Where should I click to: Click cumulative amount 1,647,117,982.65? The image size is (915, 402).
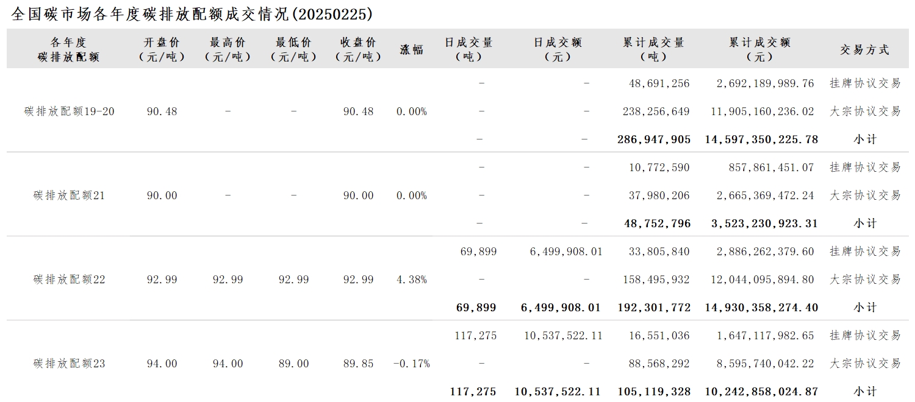[x=766, y=336]
